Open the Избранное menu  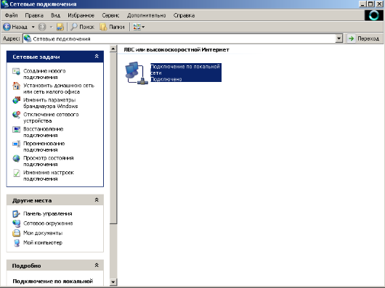pyautogui.click(x=81, y=15)
